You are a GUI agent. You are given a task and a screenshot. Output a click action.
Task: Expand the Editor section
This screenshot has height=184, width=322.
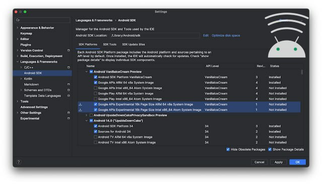[18, 39]
